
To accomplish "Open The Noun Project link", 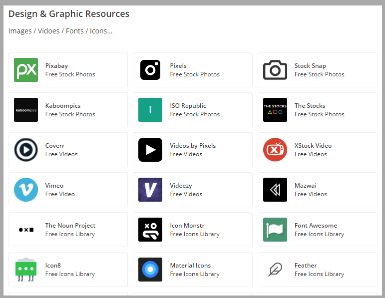I will point(70,226).
